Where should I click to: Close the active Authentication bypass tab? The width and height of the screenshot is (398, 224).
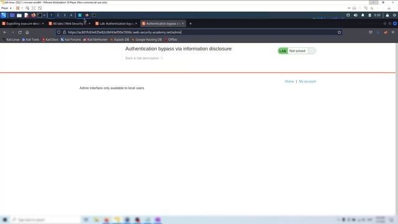pyautogui.click(x=183, y=24)
